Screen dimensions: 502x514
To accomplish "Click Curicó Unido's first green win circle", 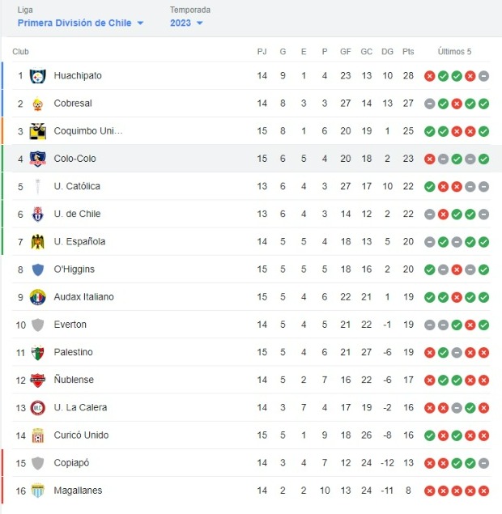I will 430,435.
